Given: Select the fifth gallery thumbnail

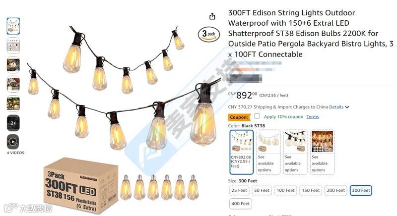Looking at the screenshot, I should [x=13, y=104].
